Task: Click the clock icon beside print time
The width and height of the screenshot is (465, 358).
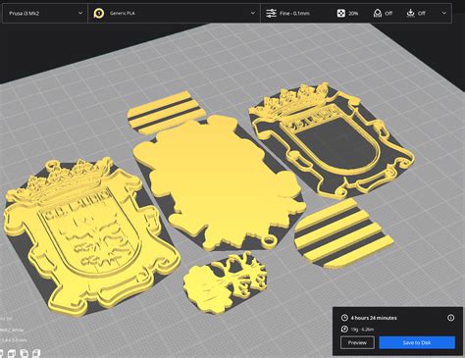Action: pyautogui.click(x=344, y=318)
